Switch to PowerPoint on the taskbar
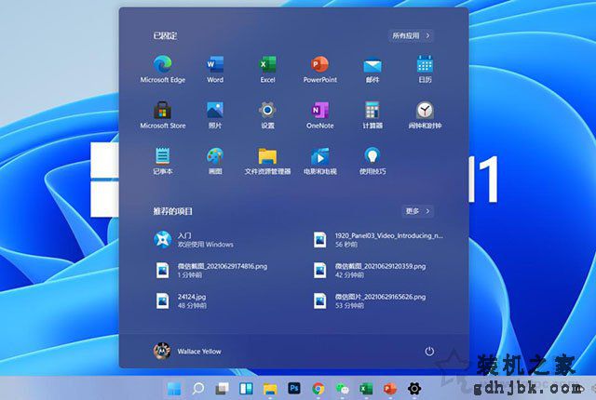 pos(390,388)
